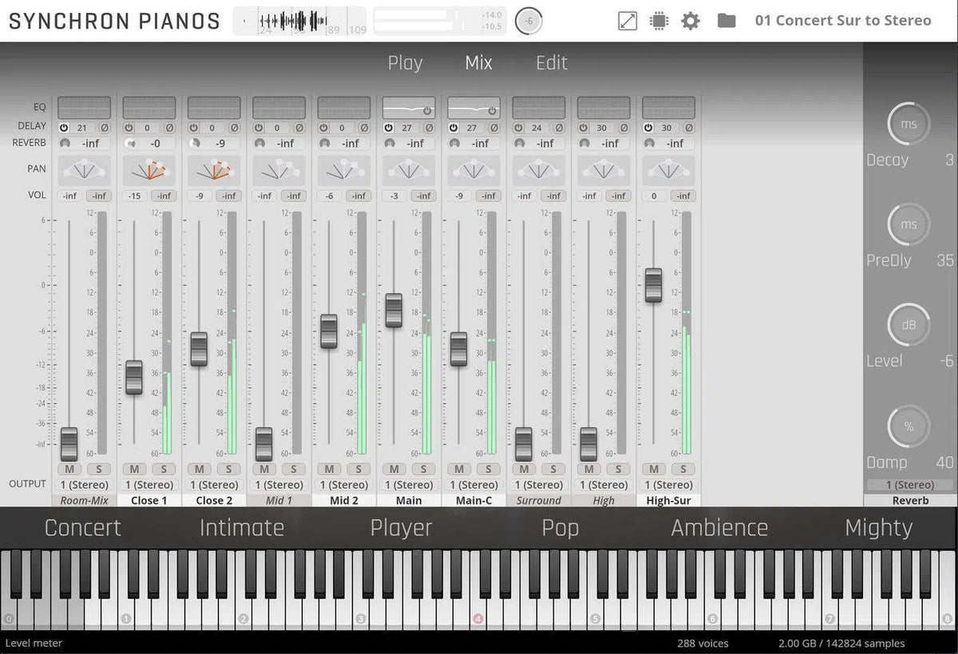Open the preset folder icon
The image size is (958, 654).
(726, 21)
